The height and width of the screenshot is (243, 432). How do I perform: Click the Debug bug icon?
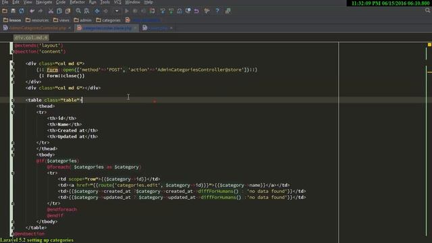point(135,11)
